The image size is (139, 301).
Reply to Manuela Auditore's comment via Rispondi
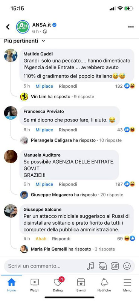[x=68, y=184]
